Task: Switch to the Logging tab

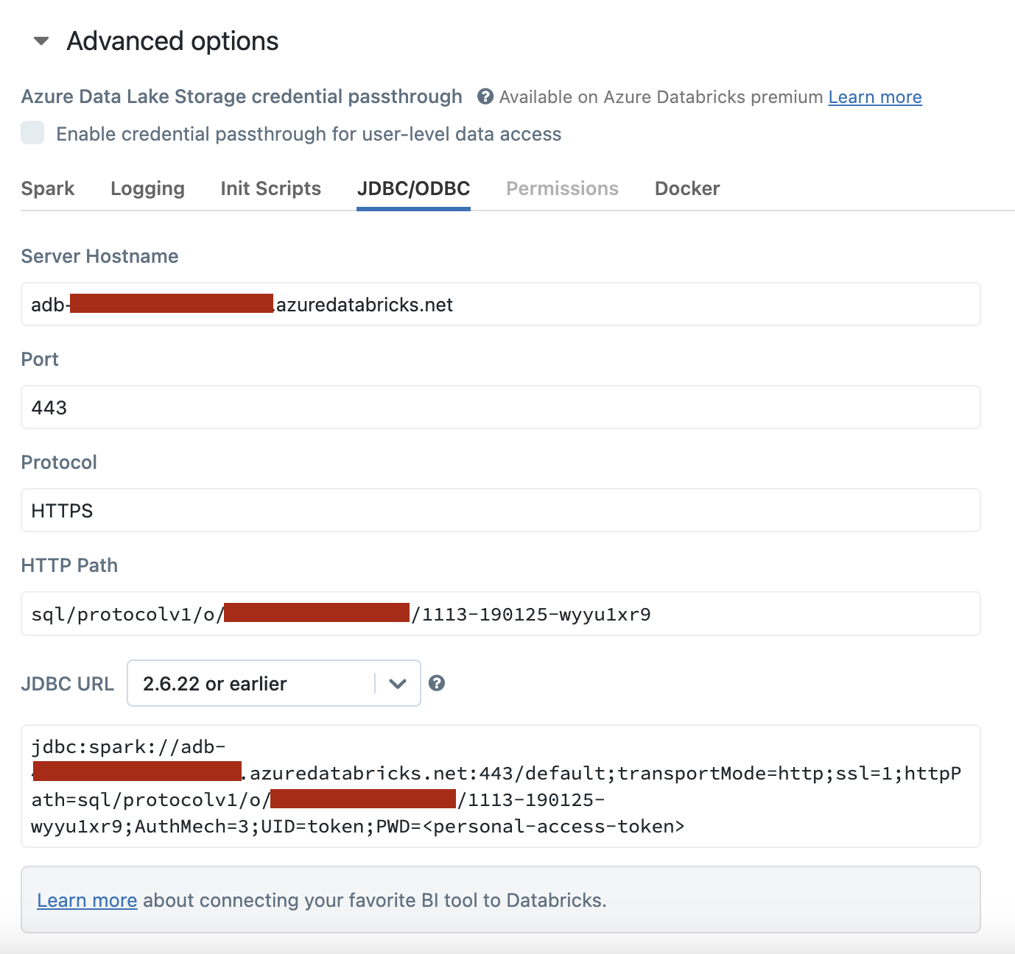Action: pyautogui.click(x=147, y=188)
